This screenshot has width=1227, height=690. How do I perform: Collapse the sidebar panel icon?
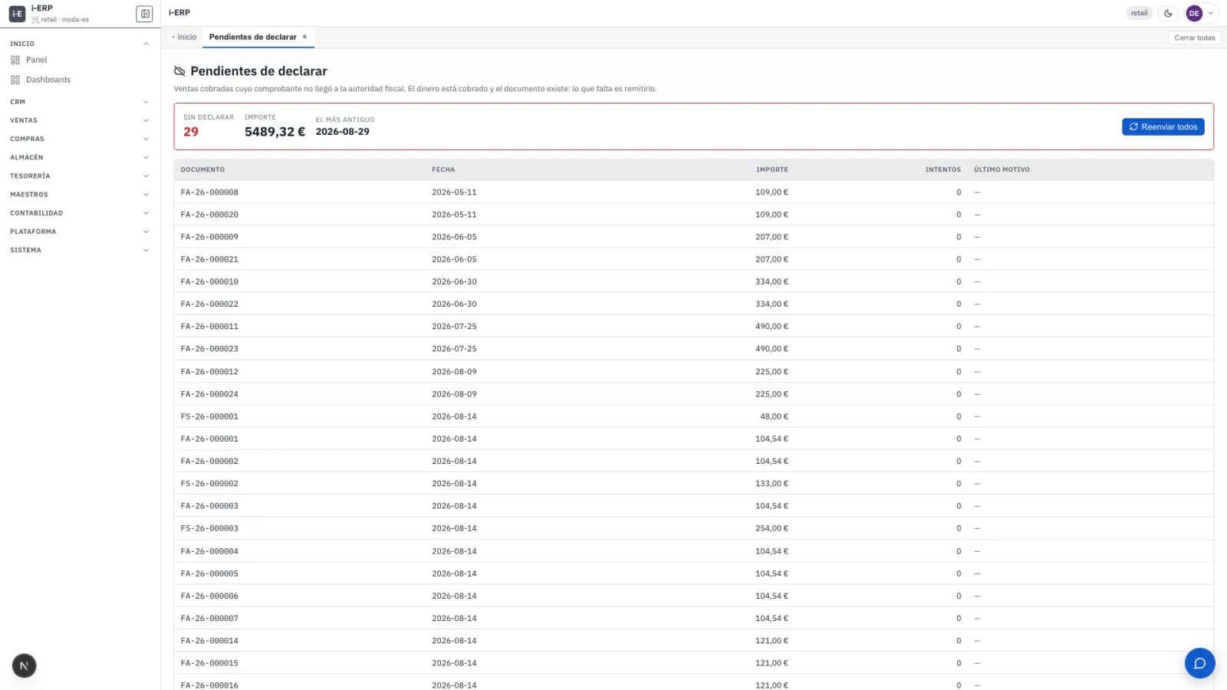click(x=144, y=14)
